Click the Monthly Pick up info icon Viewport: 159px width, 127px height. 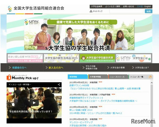tap(9, 77)
